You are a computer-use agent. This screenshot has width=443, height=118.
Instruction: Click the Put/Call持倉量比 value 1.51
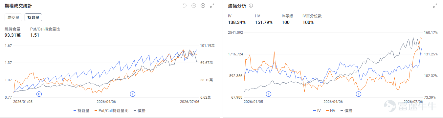point(35,35)
